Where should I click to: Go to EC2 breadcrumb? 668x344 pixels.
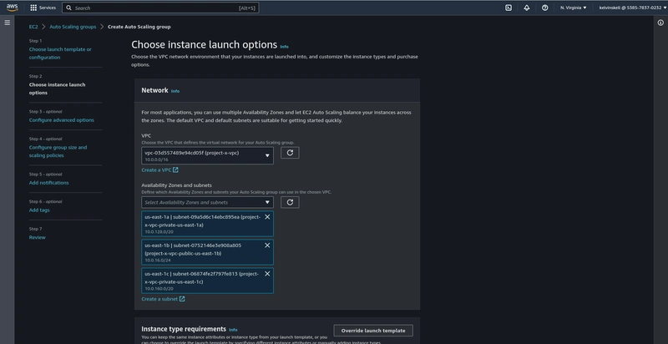pos(33,27)
